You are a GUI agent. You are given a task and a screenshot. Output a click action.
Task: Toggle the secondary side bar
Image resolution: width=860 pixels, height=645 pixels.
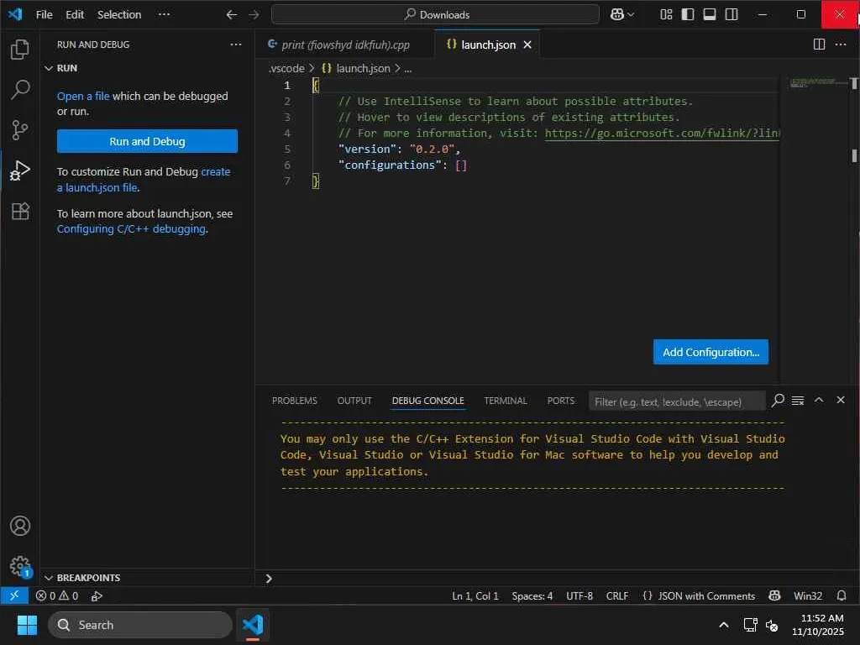click(732, 14)
